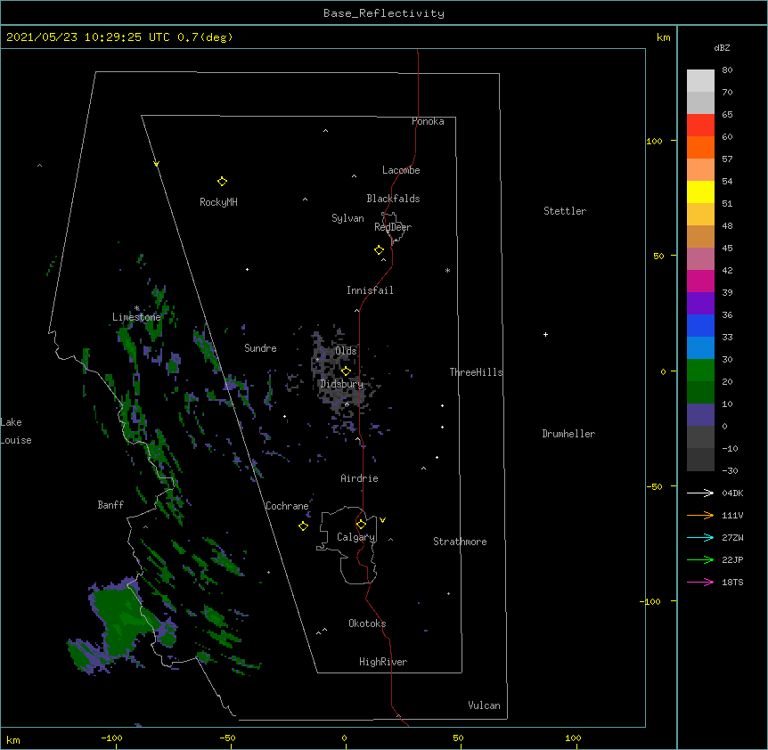Image resolution: width=768 pixels, height=750 pixels.
Task: Click the Vulcan city label
Action: [x=484, y=705]
